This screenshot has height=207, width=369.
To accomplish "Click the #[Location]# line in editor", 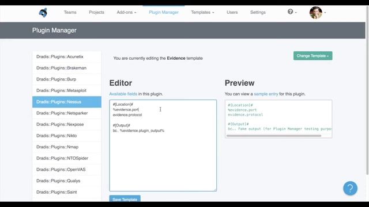I will [x=123, y=105].
